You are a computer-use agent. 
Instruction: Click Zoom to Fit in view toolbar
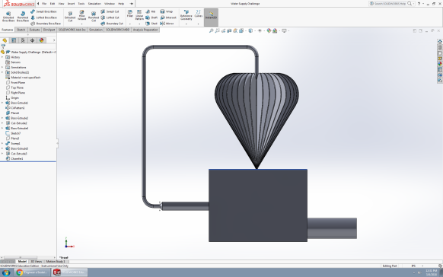pos(211,30)
